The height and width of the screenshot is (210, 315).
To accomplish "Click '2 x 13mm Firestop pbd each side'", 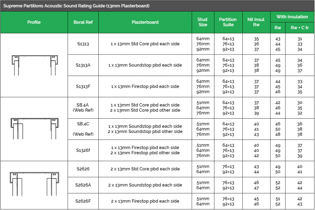I will point(145,201).
